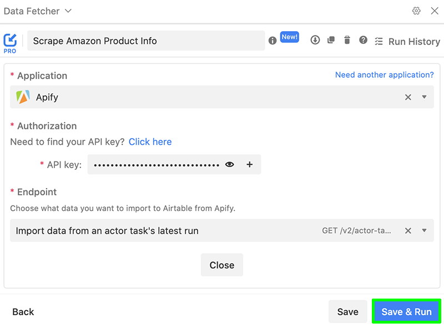Expand the application dropdown arrow
The image size is (444, 328).
(x=424, y=97)
